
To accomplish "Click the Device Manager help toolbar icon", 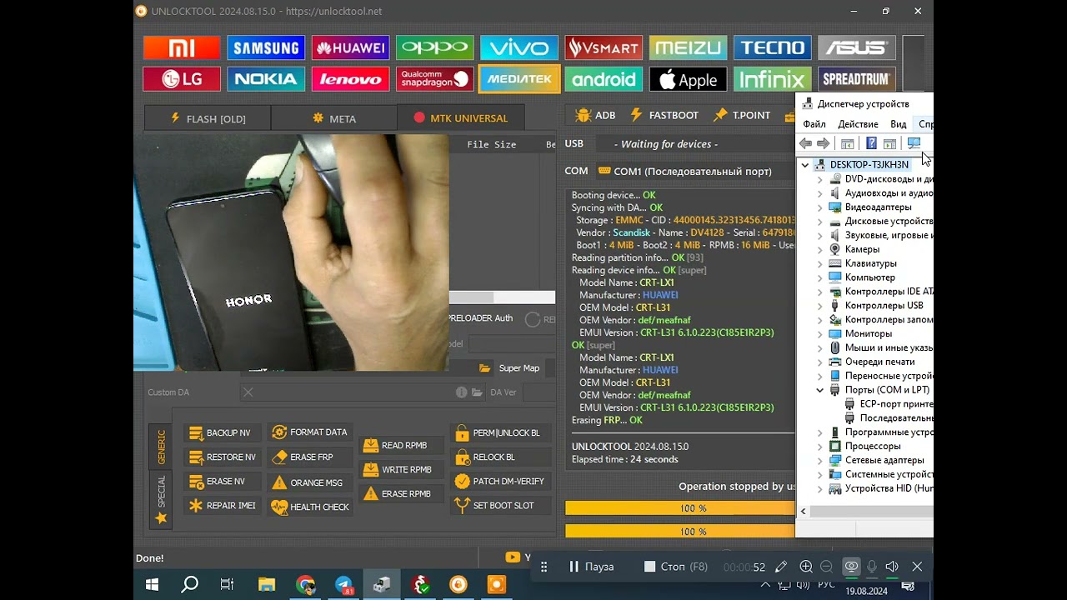I will click(x=871, y=144).
